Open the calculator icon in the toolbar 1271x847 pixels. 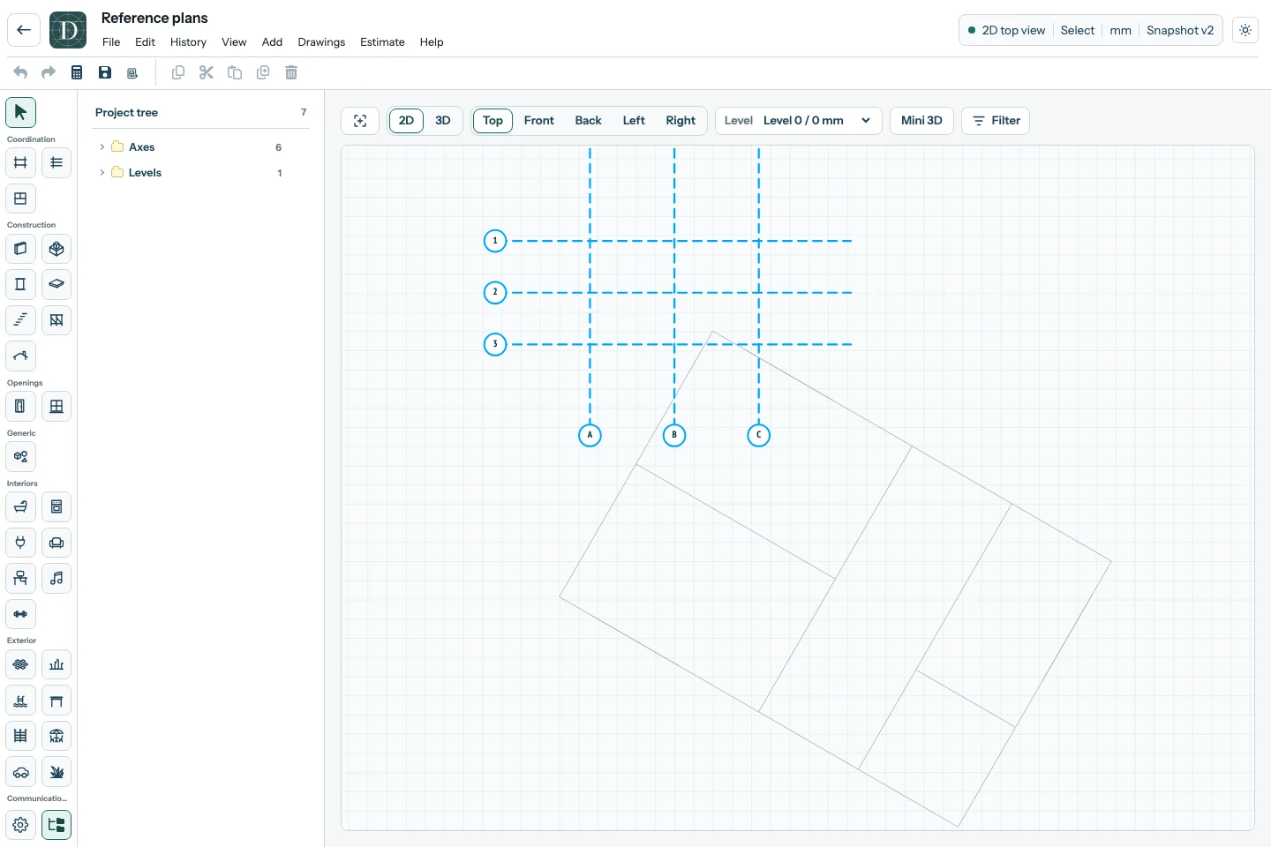pyautogui.click(x=77, y=72)
